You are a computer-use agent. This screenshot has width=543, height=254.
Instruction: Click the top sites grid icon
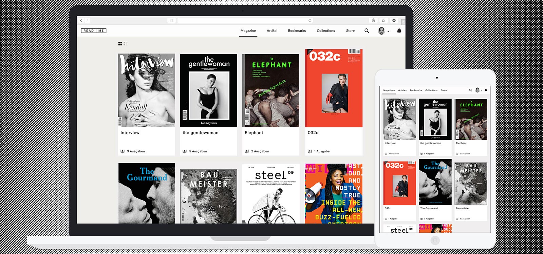click(171, 20)
